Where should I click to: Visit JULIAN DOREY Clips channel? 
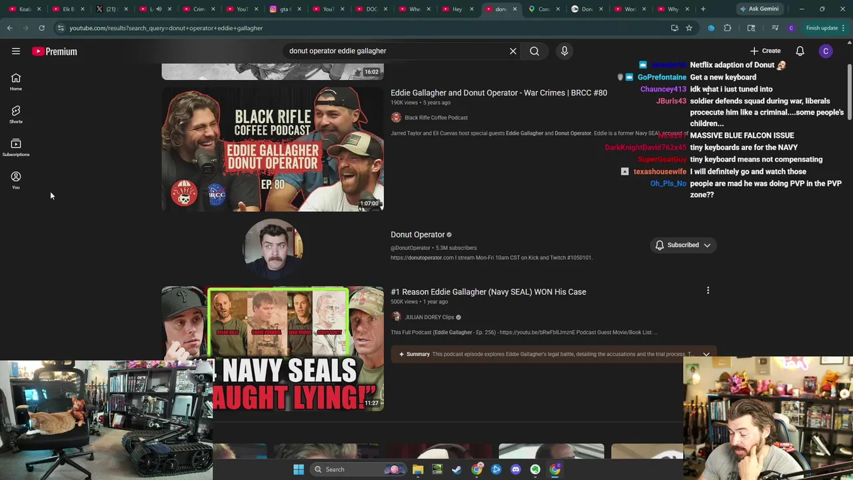tap(429, 317)
